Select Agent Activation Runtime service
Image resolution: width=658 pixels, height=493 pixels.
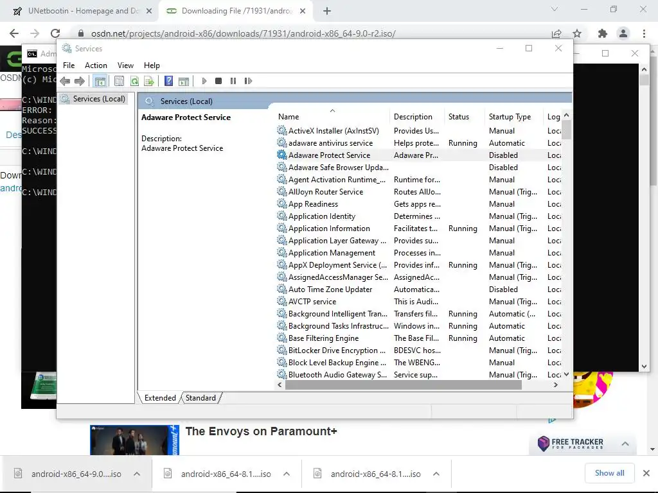418,180
